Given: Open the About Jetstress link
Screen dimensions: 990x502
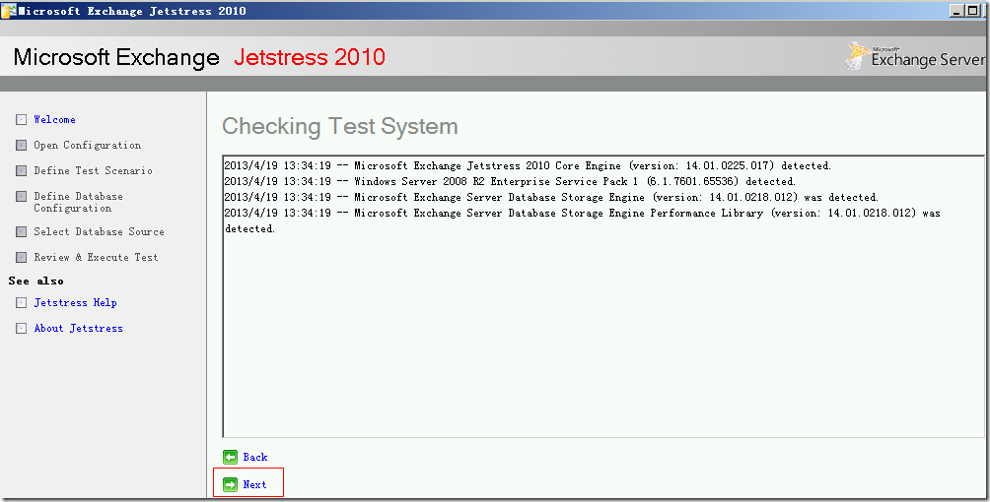Looking at the screenshot, I should 78,328.
